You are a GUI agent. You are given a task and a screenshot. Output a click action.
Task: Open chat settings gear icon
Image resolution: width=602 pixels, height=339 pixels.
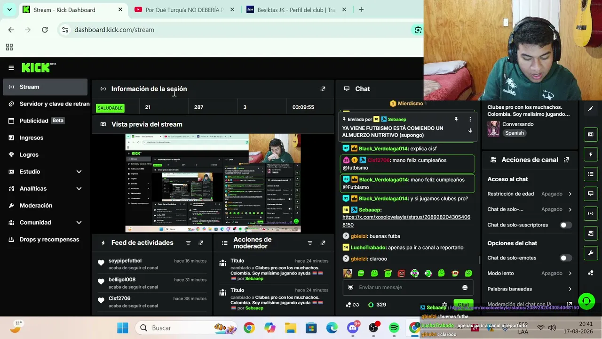pyautogui.click(x=444, y=305)
